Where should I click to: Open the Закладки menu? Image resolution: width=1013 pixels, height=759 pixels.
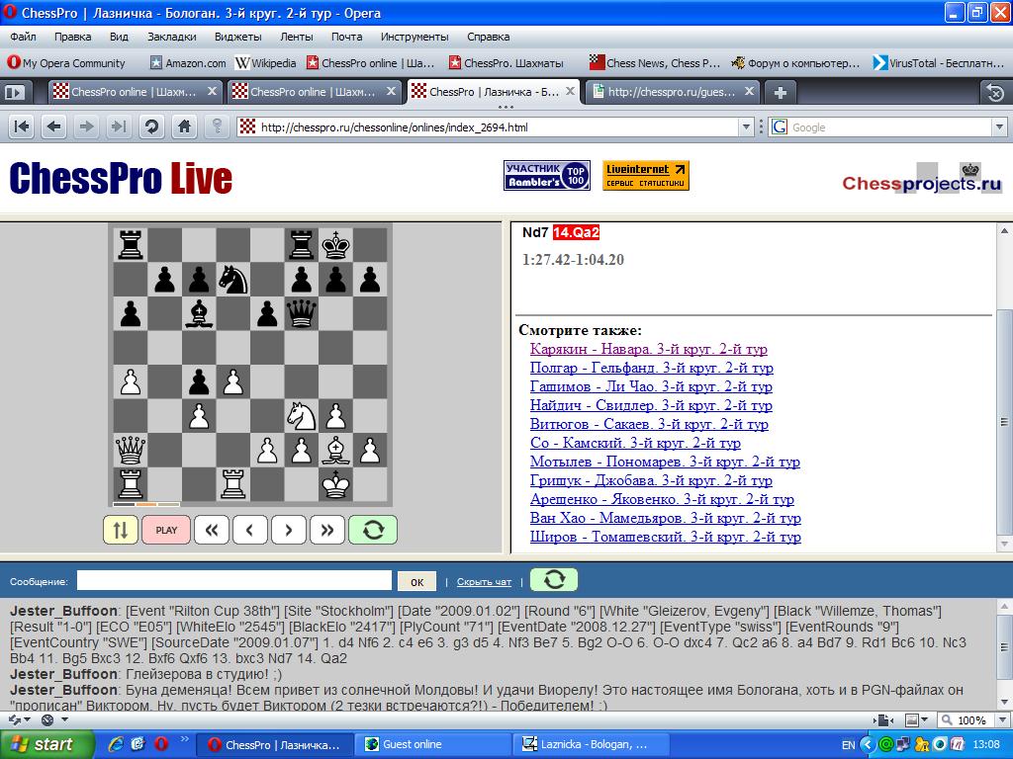[x=172, y=37]
